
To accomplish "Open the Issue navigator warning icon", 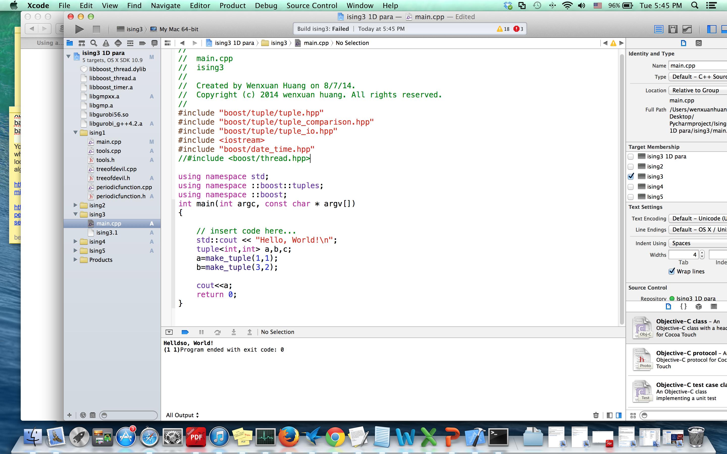I will [x=106, y=43].
